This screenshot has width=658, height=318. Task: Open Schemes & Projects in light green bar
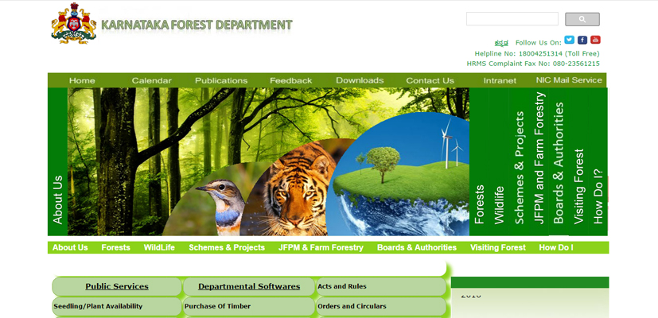[x=227, y=247]
